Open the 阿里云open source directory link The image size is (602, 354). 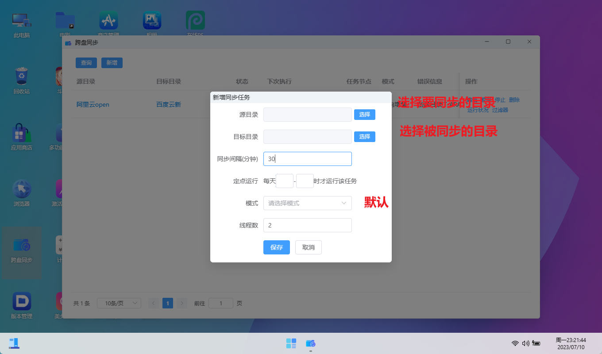pyautogui.click(x=93, y=104)
